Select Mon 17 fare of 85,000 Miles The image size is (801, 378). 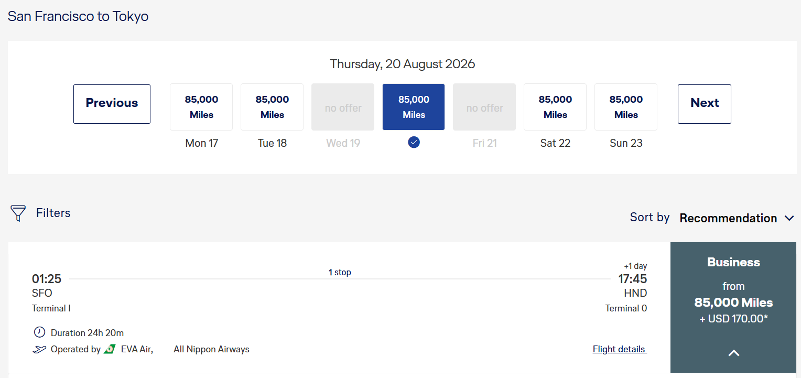coord(201,107)
